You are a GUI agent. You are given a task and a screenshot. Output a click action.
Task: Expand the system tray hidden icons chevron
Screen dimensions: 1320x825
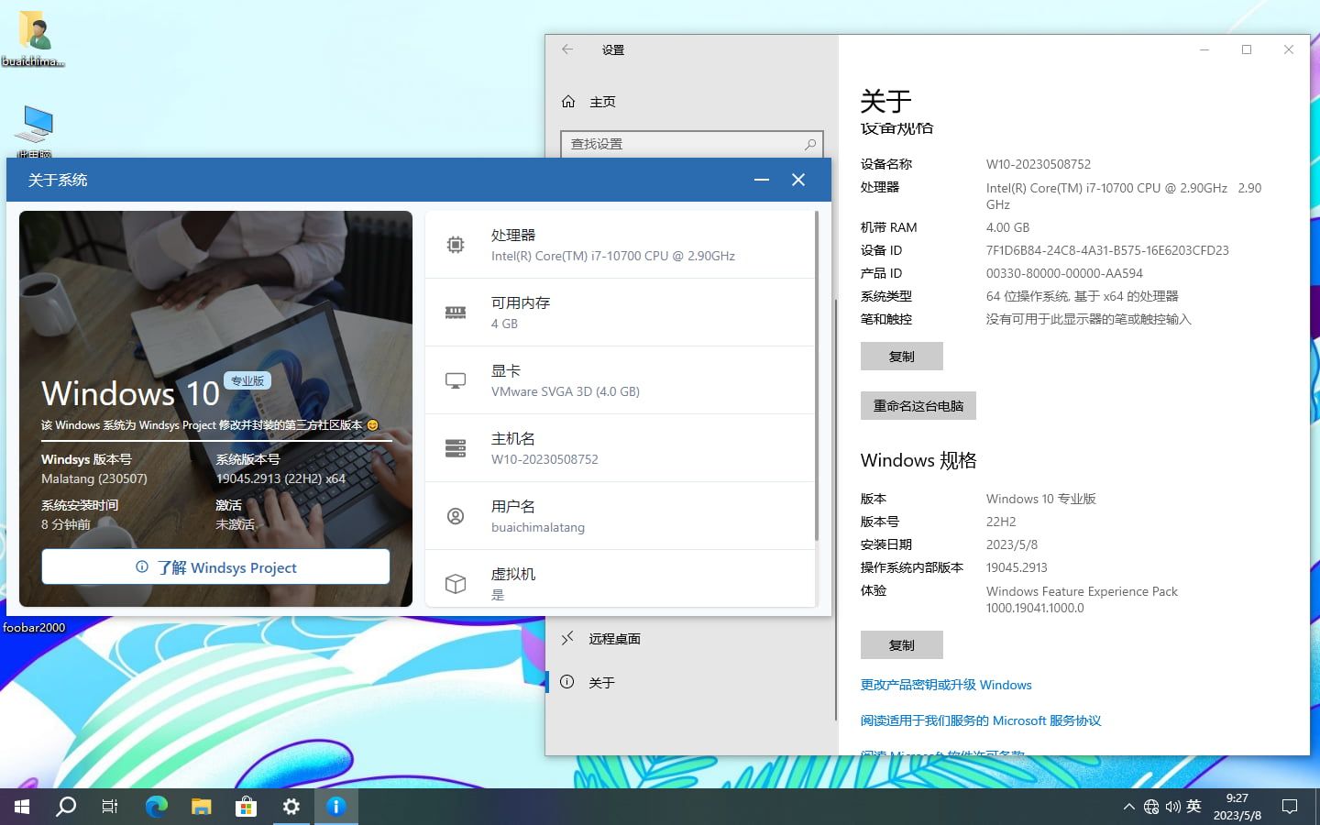click(1128, 807)
